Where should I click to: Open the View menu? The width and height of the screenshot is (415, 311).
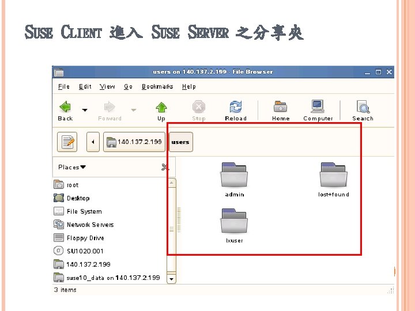107,86
